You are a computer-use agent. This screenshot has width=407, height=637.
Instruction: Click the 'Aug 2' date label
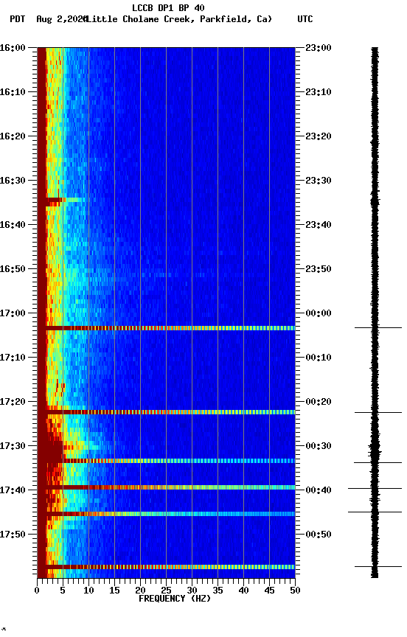click(x=49, y=19)
